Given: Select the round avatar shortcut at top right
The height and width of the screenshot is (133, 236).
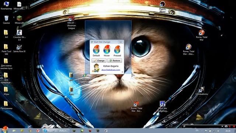Looking at the screenshot, I should point(162,7).
